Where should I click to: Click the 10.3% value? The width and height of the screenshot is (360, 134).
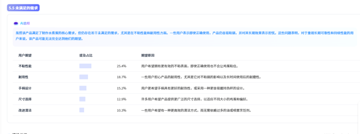(121, 110)
